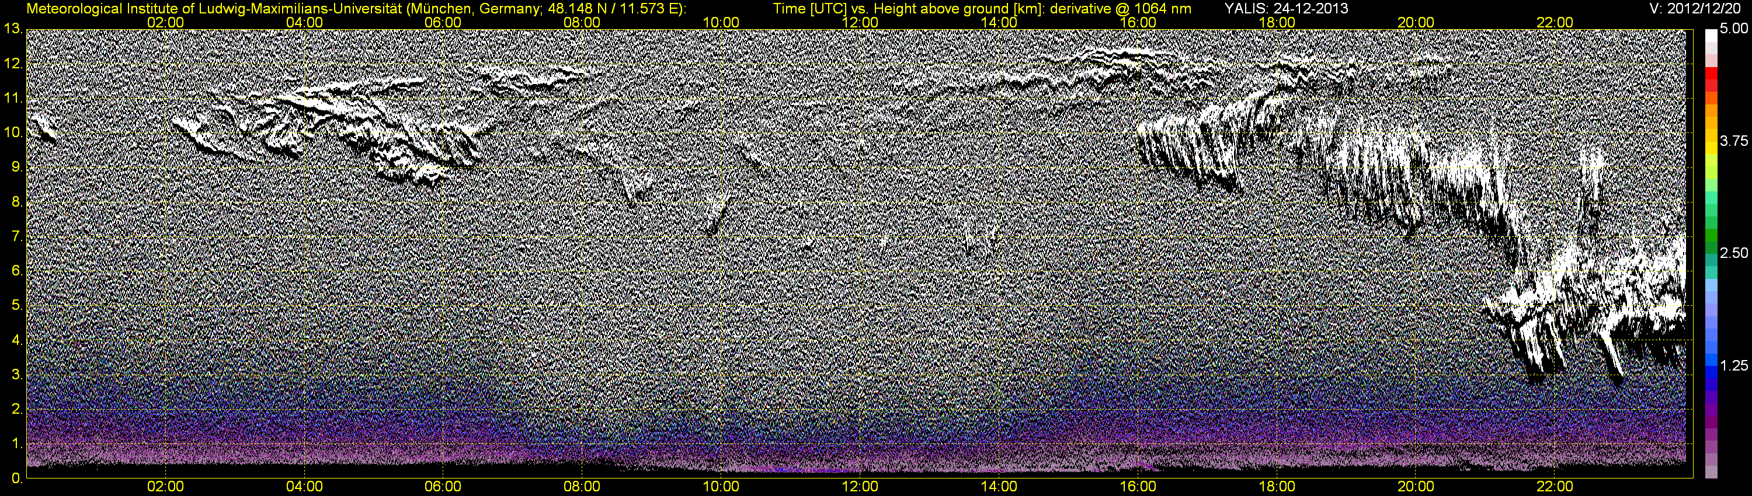Click the 04:00 label on the top time axis
The height and width of the screenshot is (496, 1752).
(304, 22)
